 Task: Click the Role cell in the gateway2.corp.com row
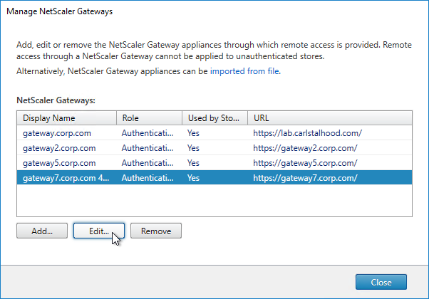(149, 148)
